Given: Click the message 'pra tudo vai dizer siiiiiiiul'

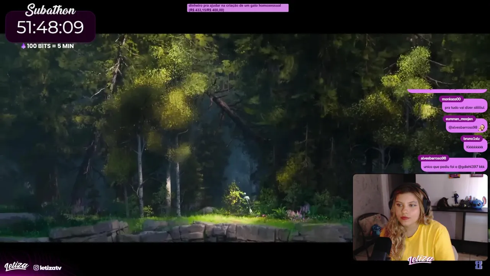Looking at the screenshot, I should pos(464,108).
